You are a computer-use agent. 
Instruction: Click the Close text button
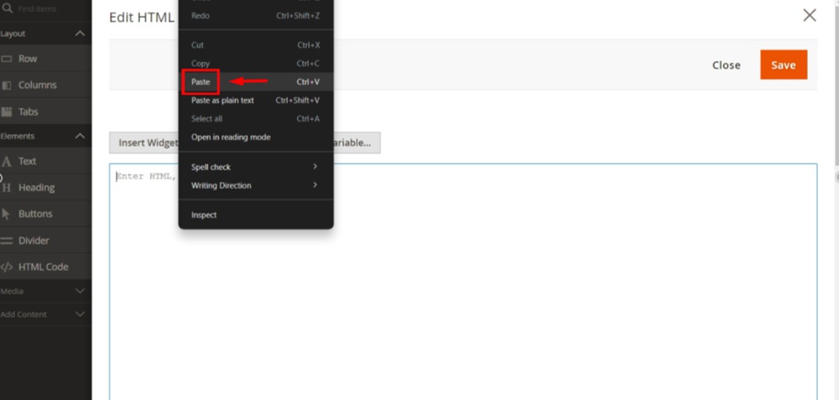click(726, 65)
